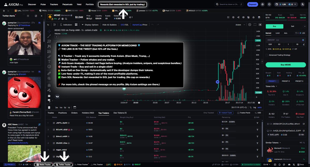Toggle the Only Tracked filter
This screenshot has height=167, width=310.
208,113
